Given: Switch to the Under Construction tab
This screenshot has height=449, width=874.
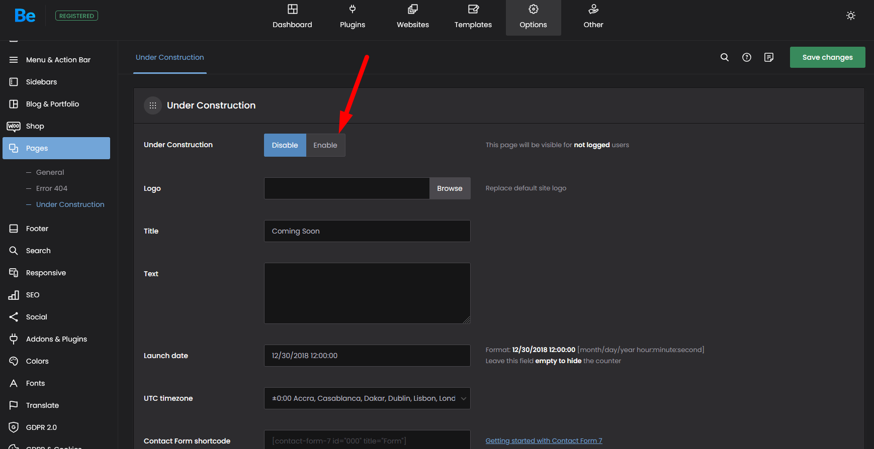Looking at the screenshot, I should coord(170,57).
